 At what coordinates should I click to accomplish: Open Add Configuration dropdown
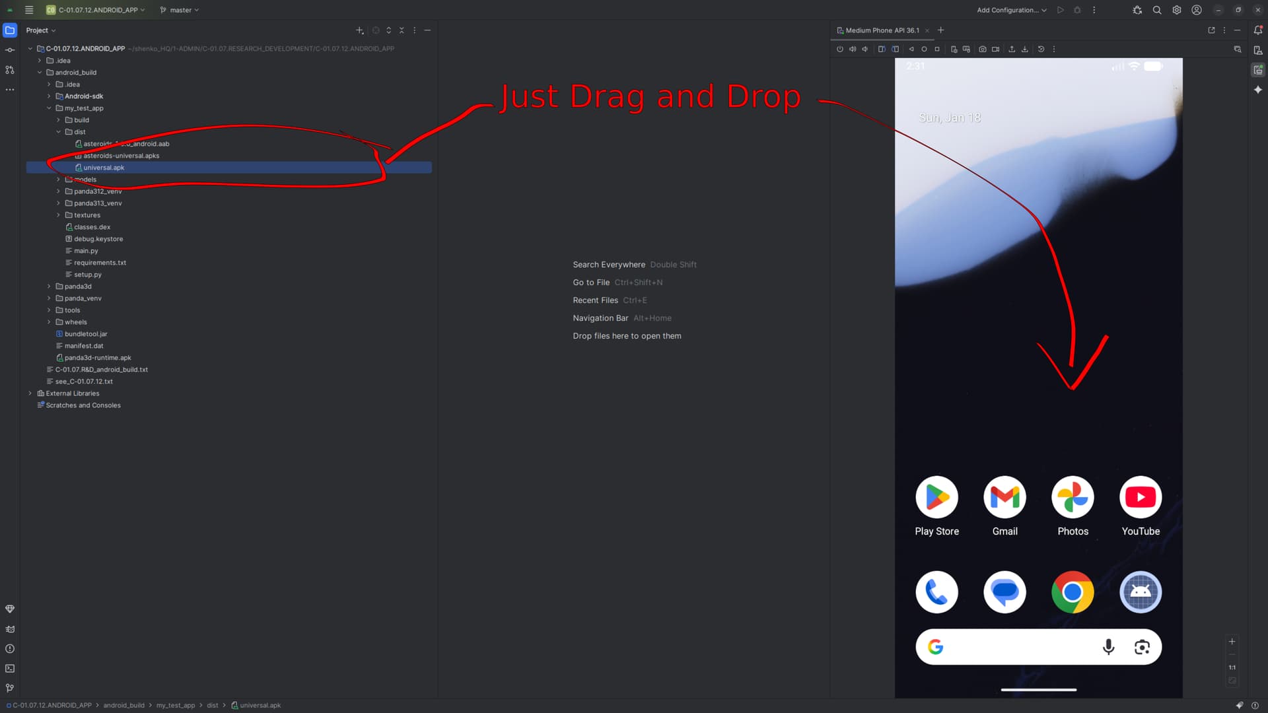tap(1011, 10)
